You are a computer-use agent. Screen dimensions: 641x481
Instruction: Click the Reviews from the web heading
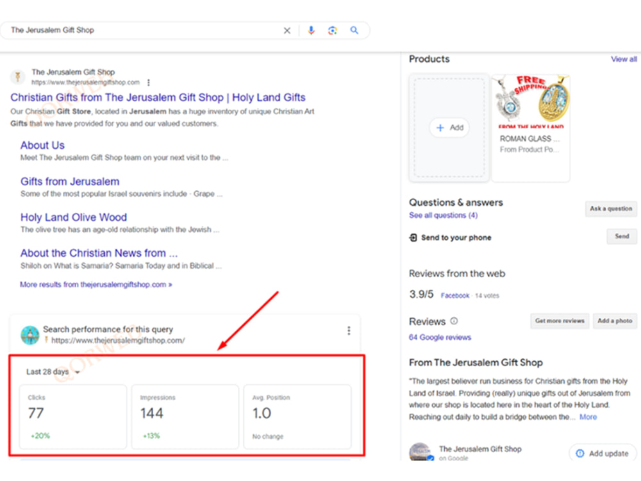pyautogui.click(x=457, y=274)
